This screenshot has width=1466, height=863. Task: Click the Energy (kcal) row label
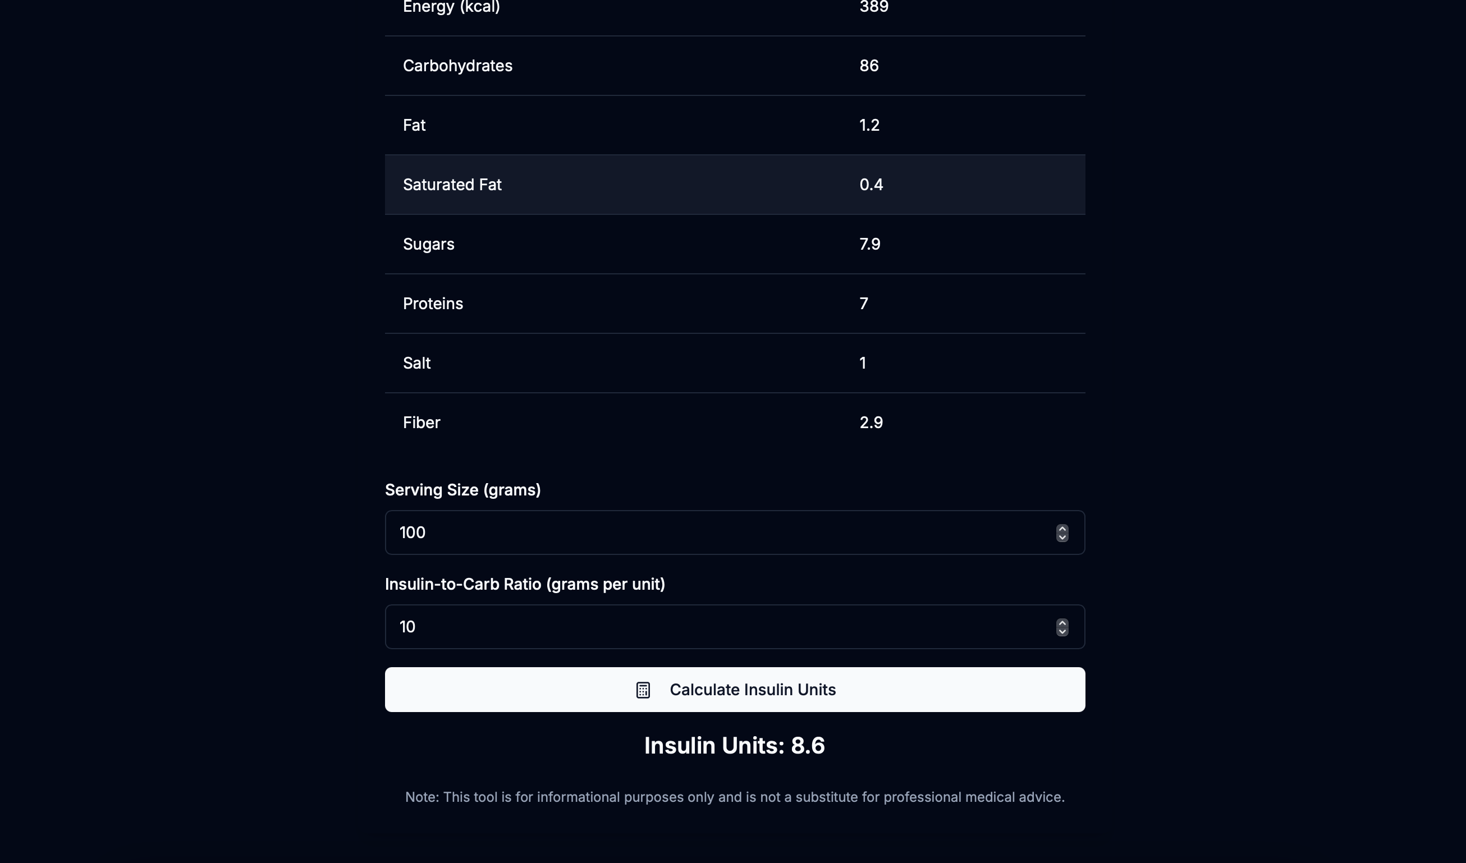451,7
